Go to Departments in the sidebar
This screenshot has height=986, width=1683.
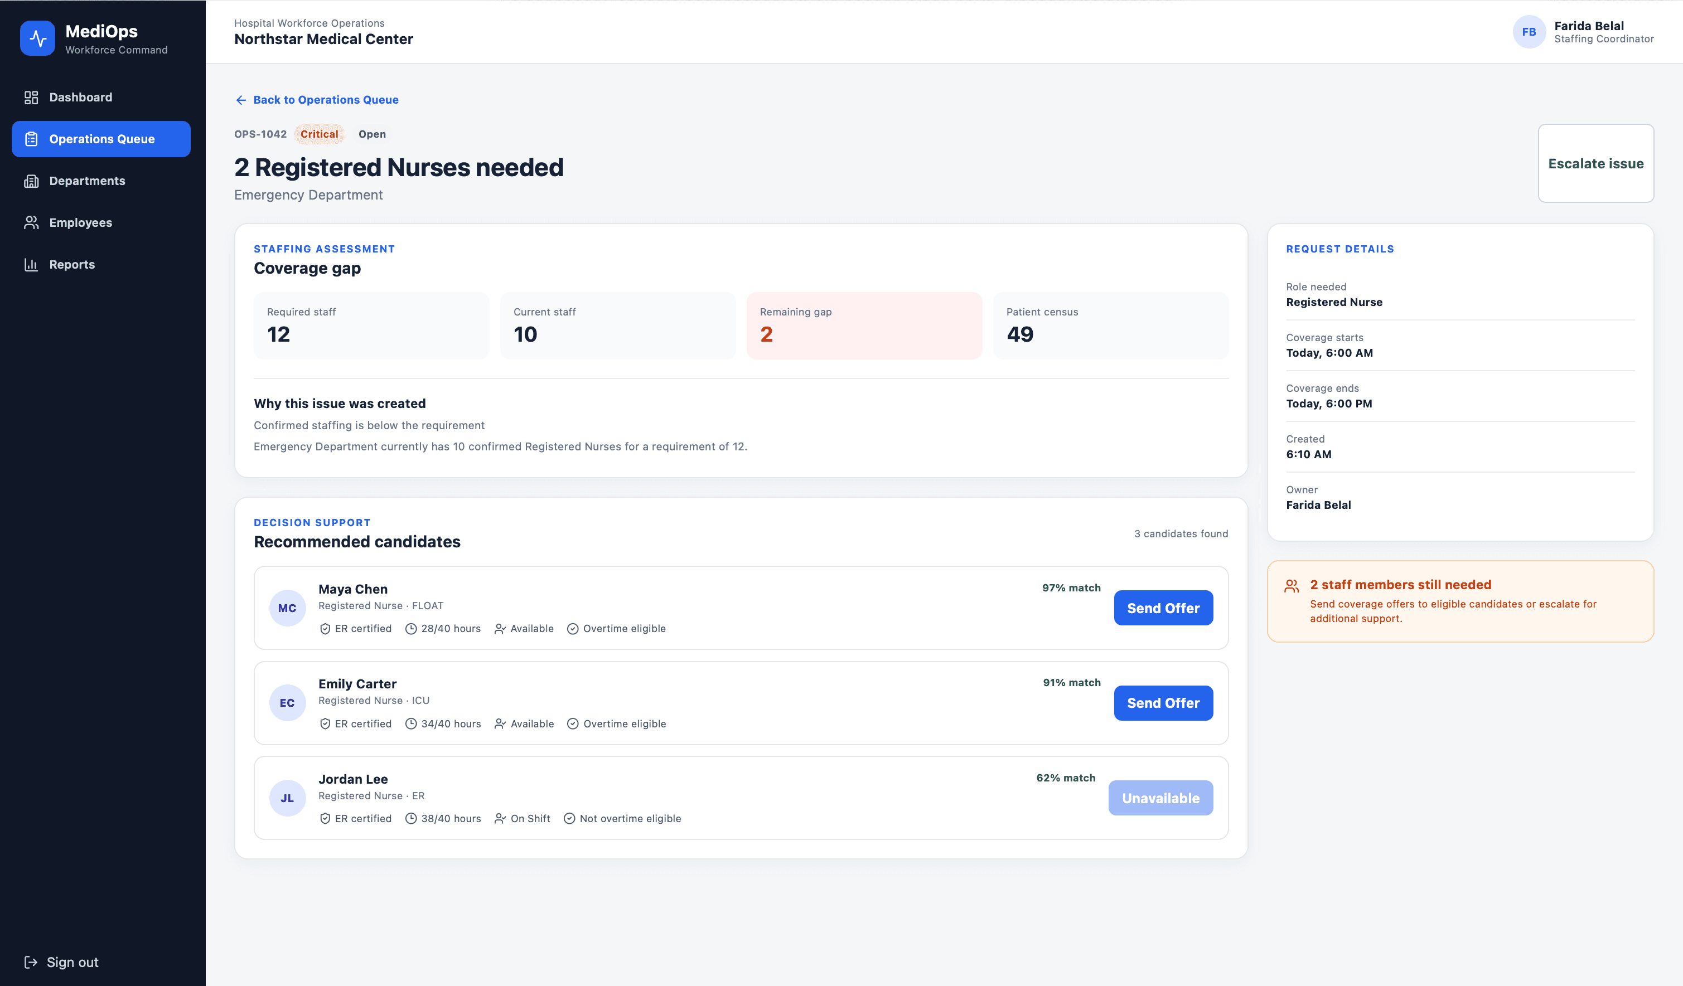tap(101, 181)
